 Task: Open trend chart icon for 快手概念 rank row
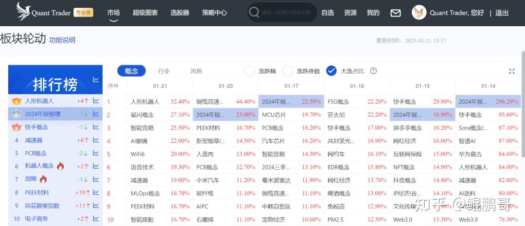click(x=96, y=127)
